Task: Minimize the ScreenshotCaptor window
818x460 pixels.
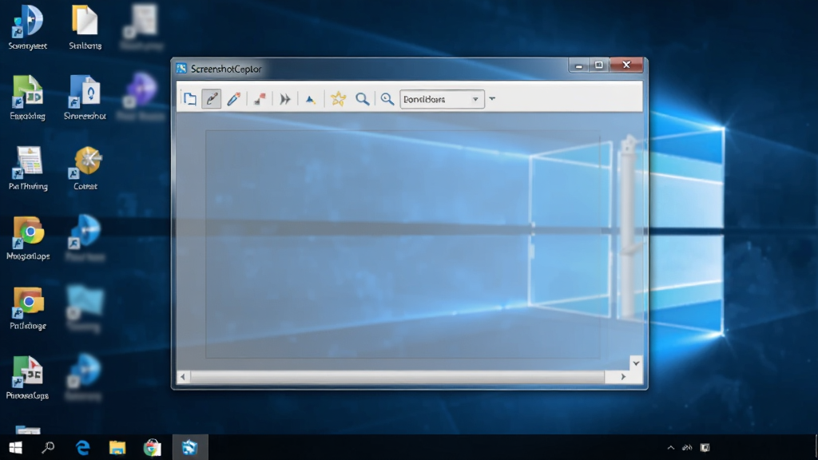Action: (578, 65)
